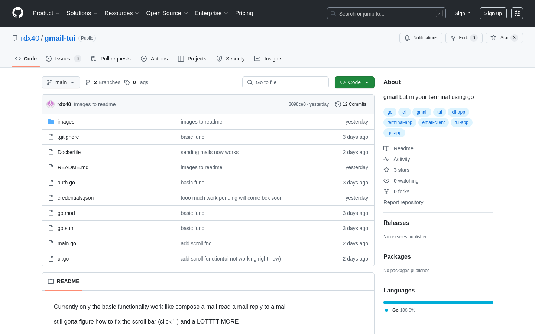Switch to the Actions tab

(154, 59)
